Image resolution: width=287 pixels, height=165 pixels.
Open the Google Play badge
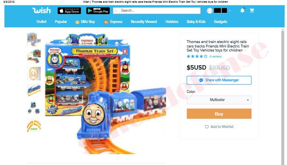point(98,10)
